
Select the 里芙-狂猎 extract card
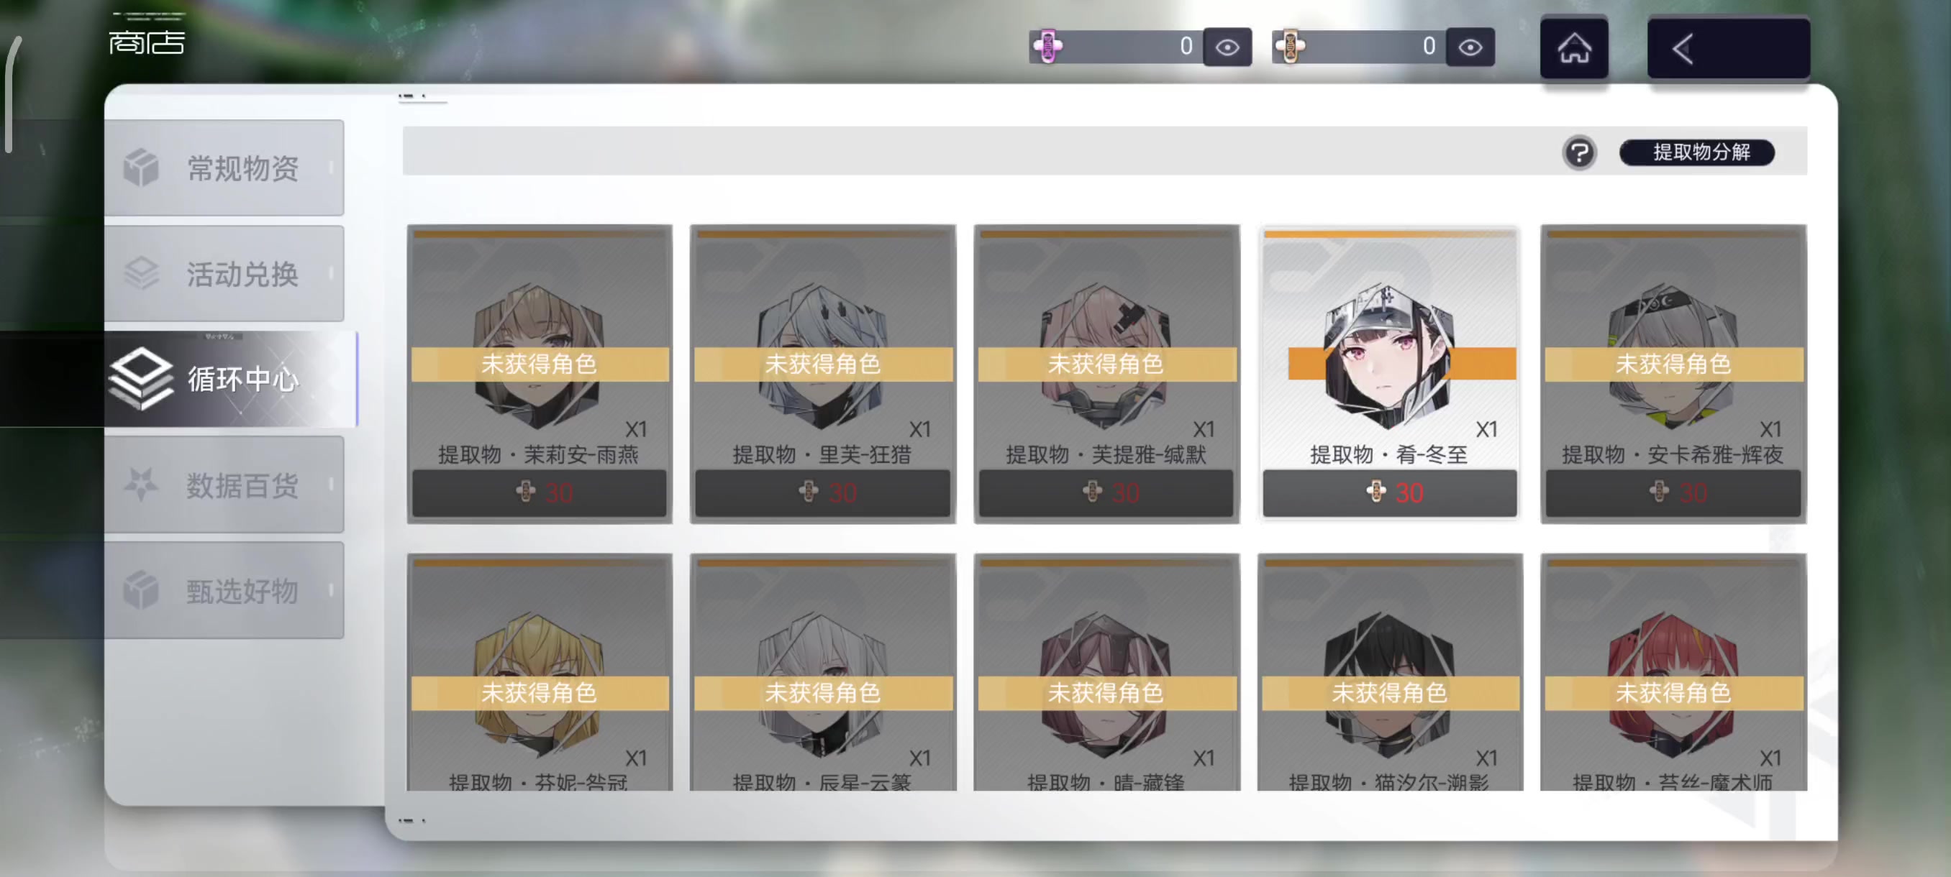822,374
